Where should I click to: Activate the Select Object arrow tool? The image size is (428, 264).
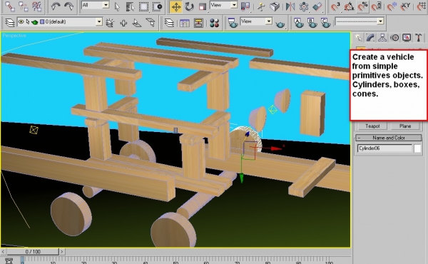point(118,6)
